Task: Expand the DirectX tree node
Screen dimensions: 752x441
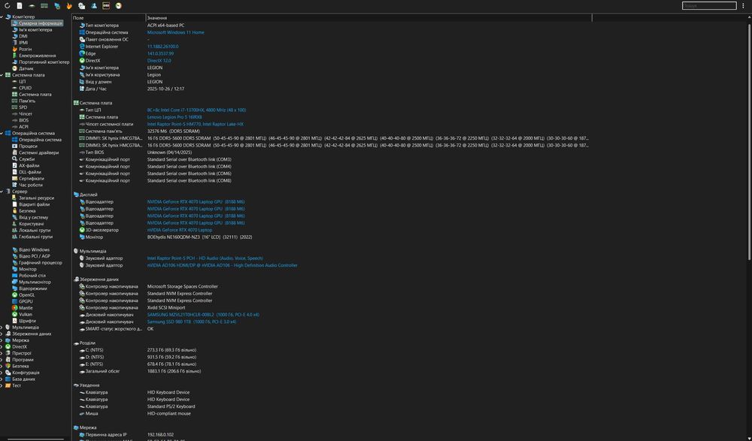Action: [x=2, y=346]
